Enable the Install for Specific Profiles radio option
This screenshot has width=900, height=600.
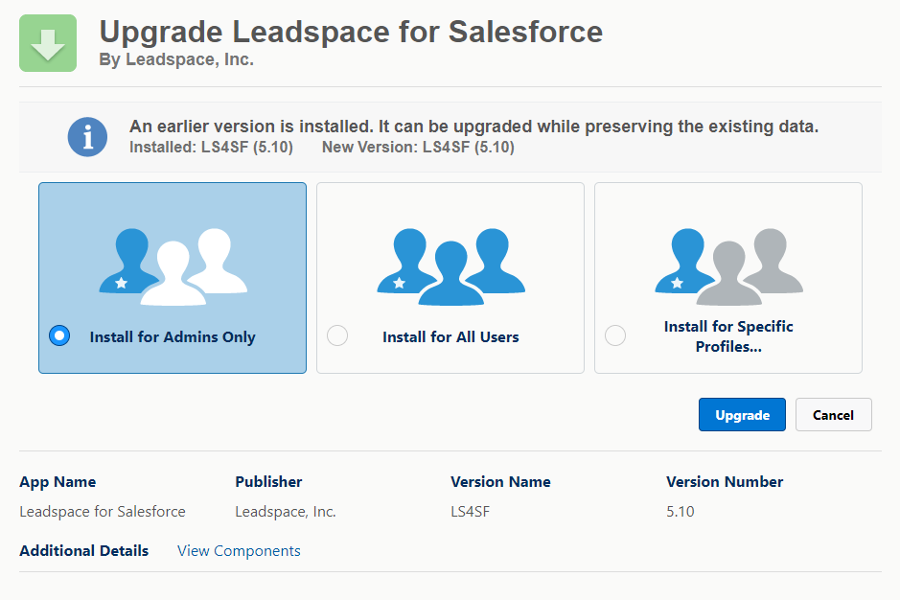615,335
